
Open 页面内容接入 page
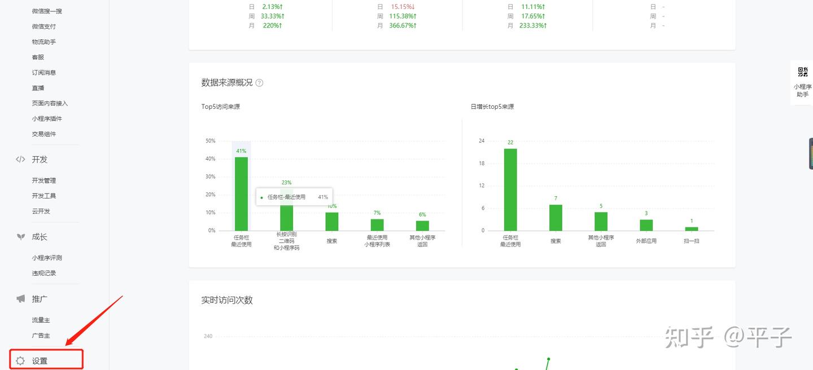coord(50,103)
